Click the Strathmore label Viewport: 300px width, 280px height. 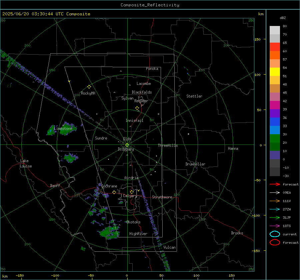[x=162, y=197]
